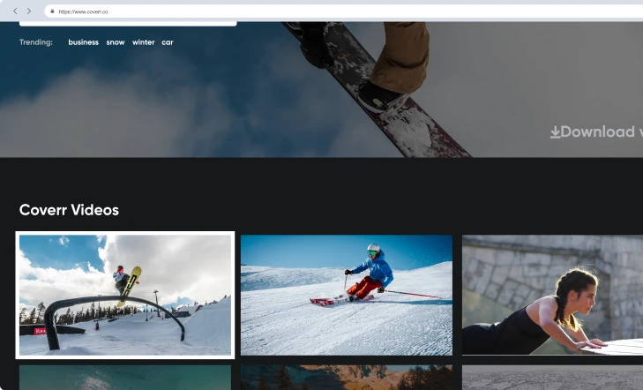This screenshot has width=643, height=390.
Task: Open the snowboarder rail jump video
Action: pyautogui.click(x=125, y=295)
